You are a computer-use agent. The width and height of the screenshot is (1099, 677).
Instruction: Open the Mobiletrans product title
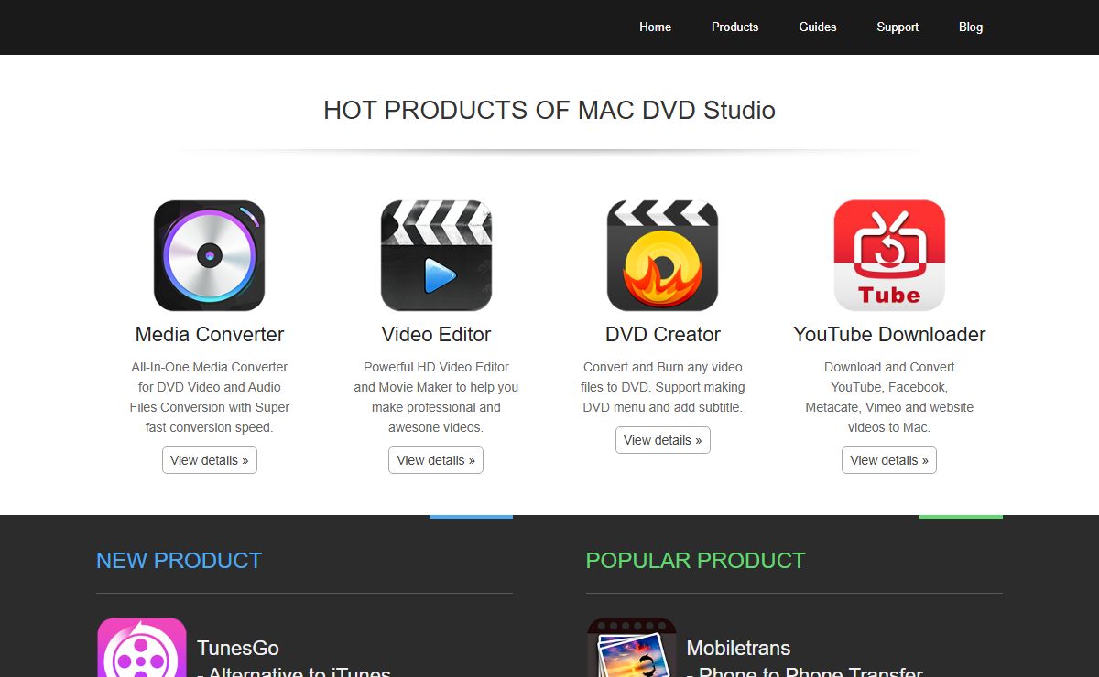pos(738,648)
